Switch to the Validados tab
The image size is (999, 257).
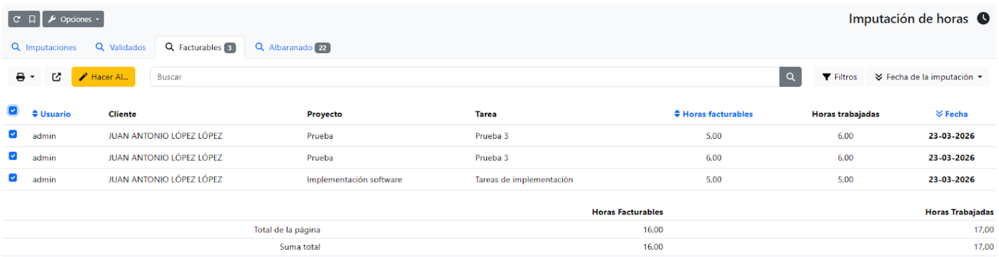pyautogui.click(x=121, y=48)
